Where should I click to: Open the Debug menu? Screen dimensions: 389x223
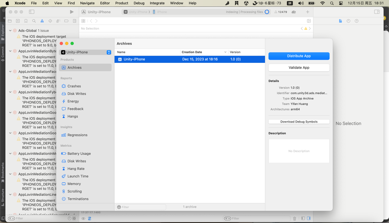139,3
